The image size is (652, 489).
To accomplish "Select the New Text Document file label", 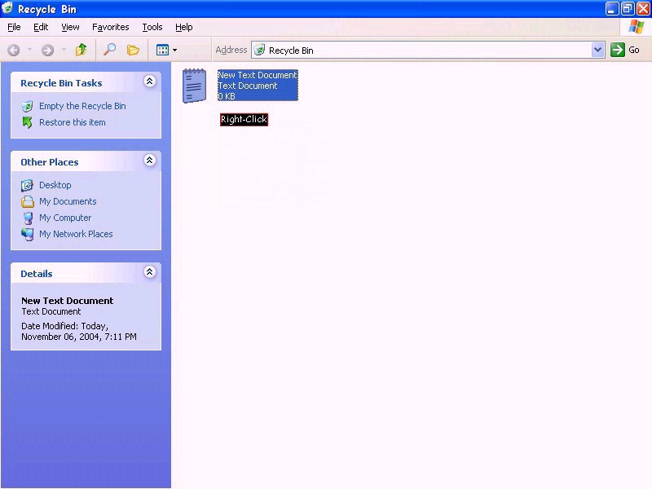I will [258, 86].
